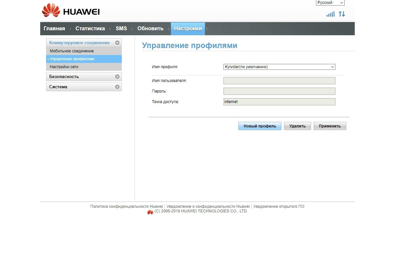Open the Статистика tab
393x274 pixels.
point(90,29)
